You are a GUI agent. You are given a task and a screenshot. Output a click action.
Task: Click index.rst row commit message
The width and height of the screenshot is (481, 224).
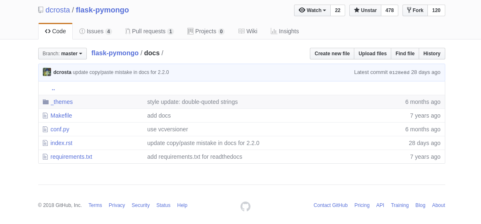pos(204,143)
